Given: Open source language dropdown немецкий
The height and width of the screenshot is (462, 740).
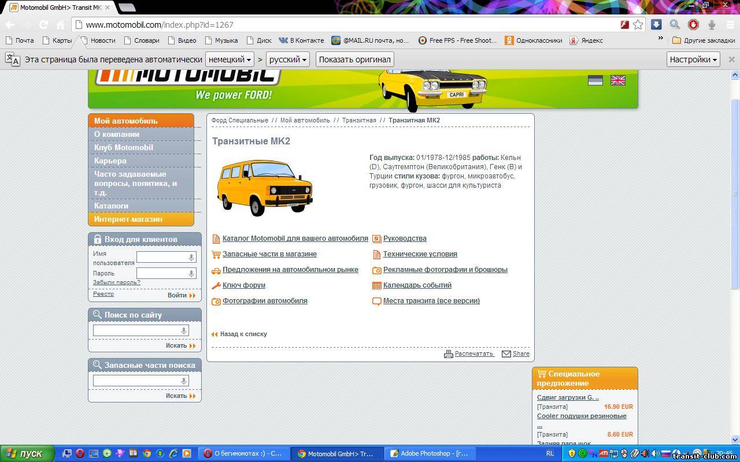Looking at the screenshot, I should click(230, 59).
